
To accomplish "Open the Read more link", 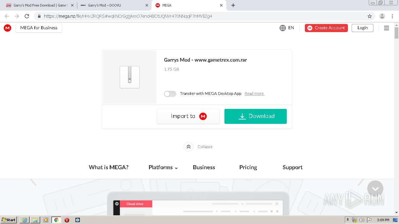I will pyautogui.click(x=254, y=94).
